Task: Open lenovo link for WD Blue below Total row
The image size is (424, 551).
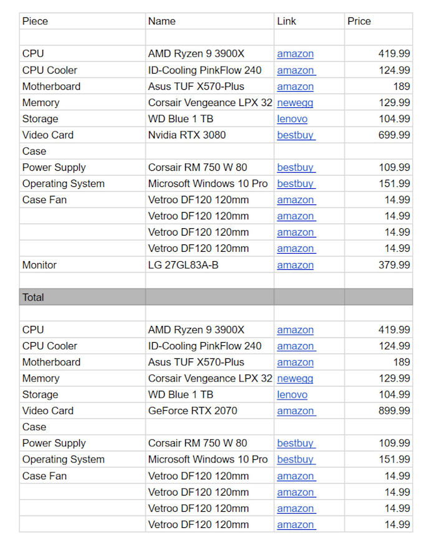Action: coord(292,395)
